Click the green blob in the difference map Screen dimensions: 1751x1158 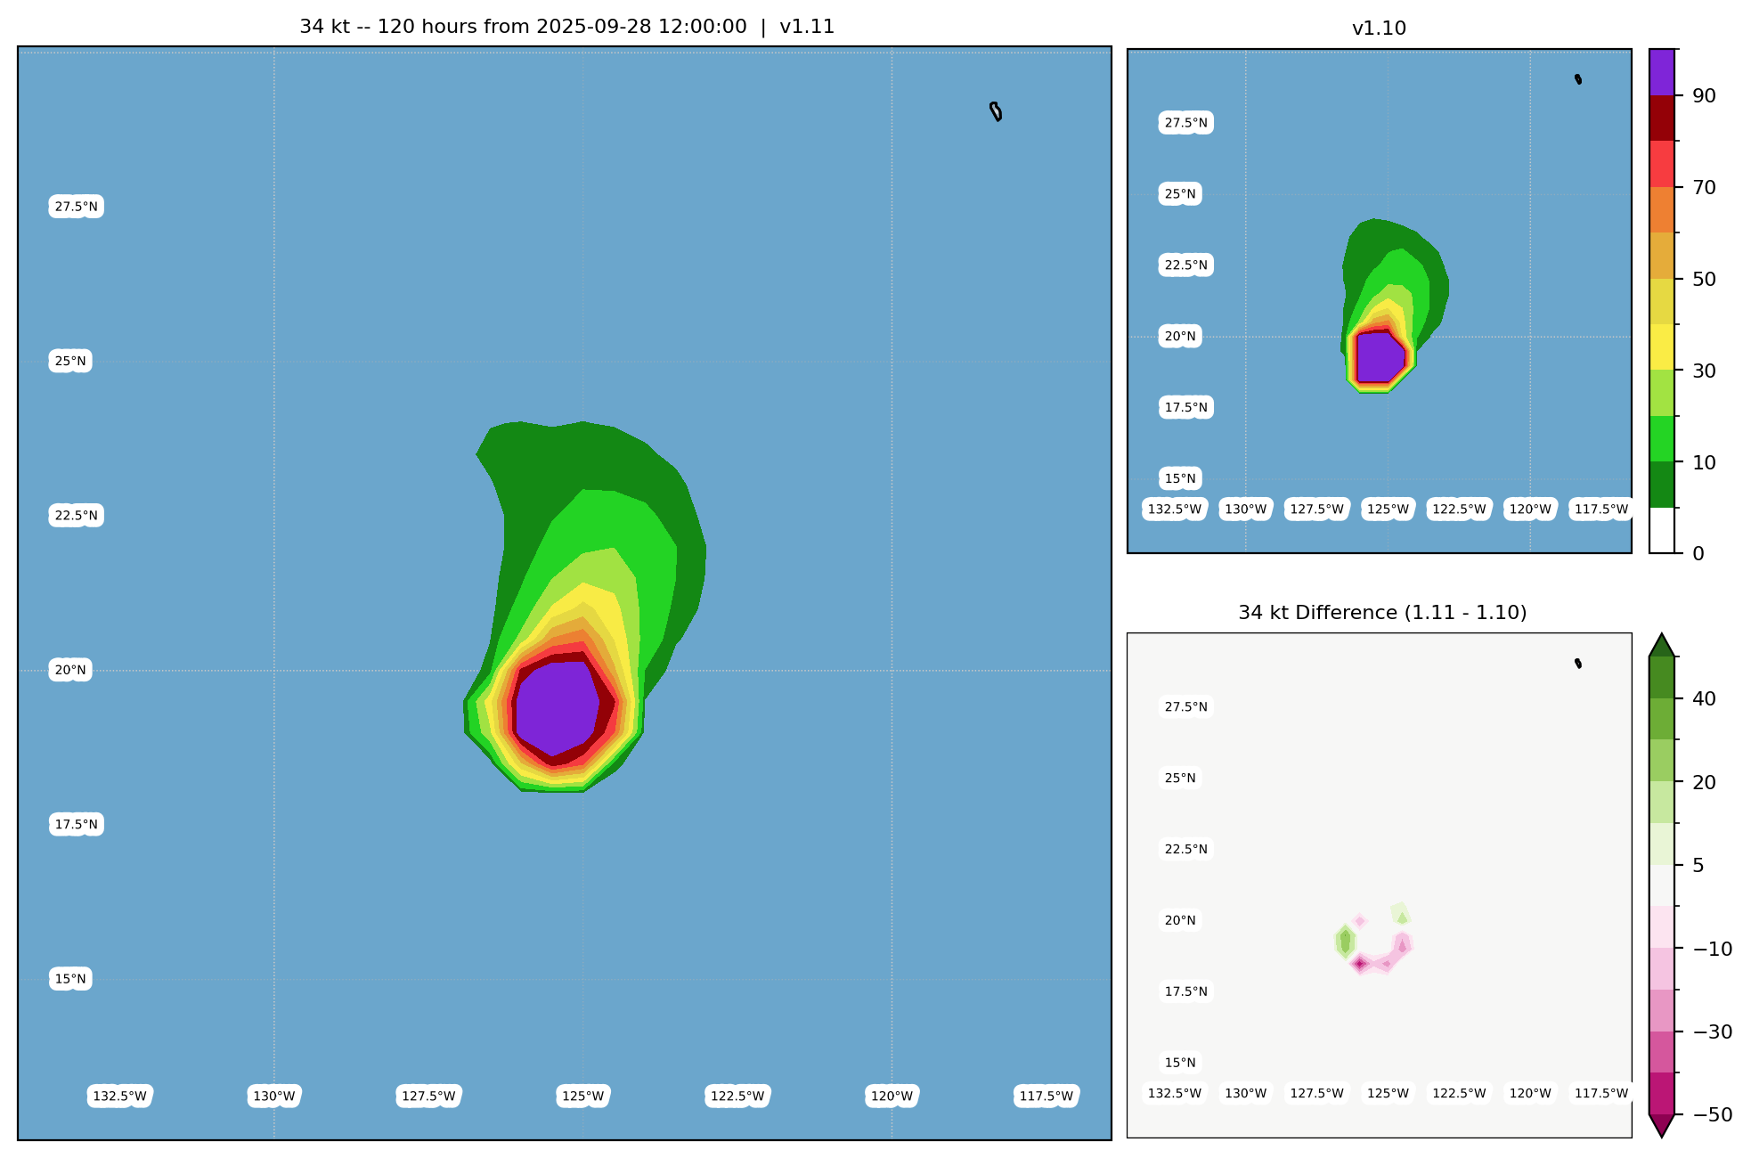pos(1345,941)
